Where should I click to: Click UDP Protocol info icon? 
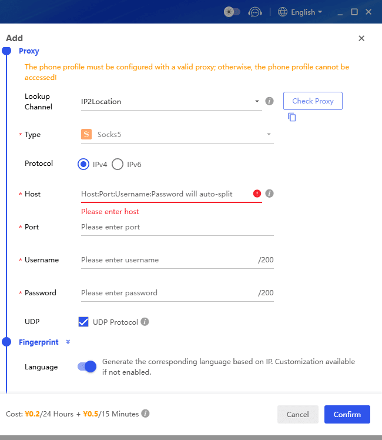tap(145, 322)
